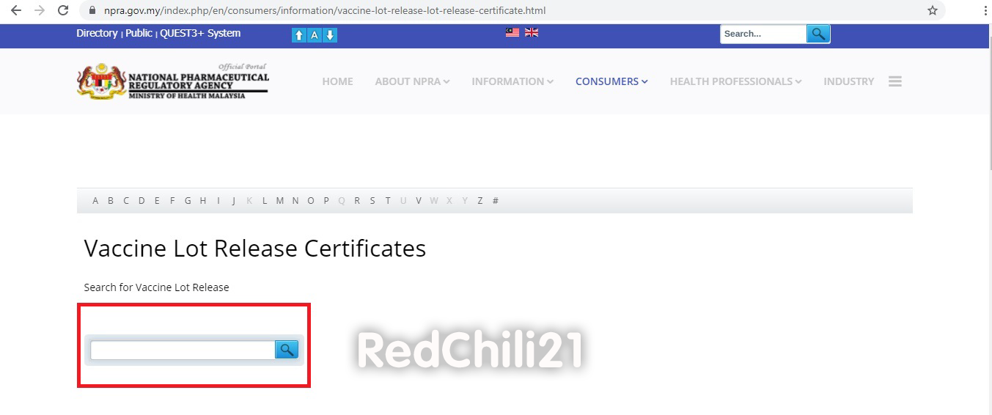Open the hamburger menu icon beside Industry
The image size is (992, 415).
tap(894, 81)
